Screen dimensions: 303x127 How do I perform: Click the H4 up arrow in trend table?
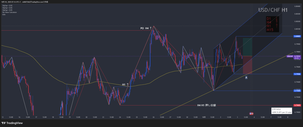coord(277,22)
